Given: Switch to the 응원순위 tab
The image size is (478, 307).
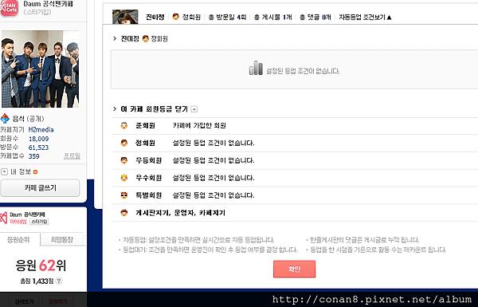Looking at the screenshot, I should click(x=18, y=239).
